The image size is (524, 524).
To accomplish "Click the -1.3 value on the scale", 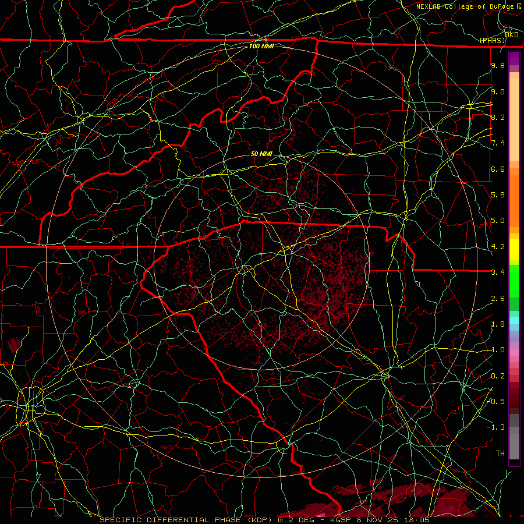I will [496, 427].
